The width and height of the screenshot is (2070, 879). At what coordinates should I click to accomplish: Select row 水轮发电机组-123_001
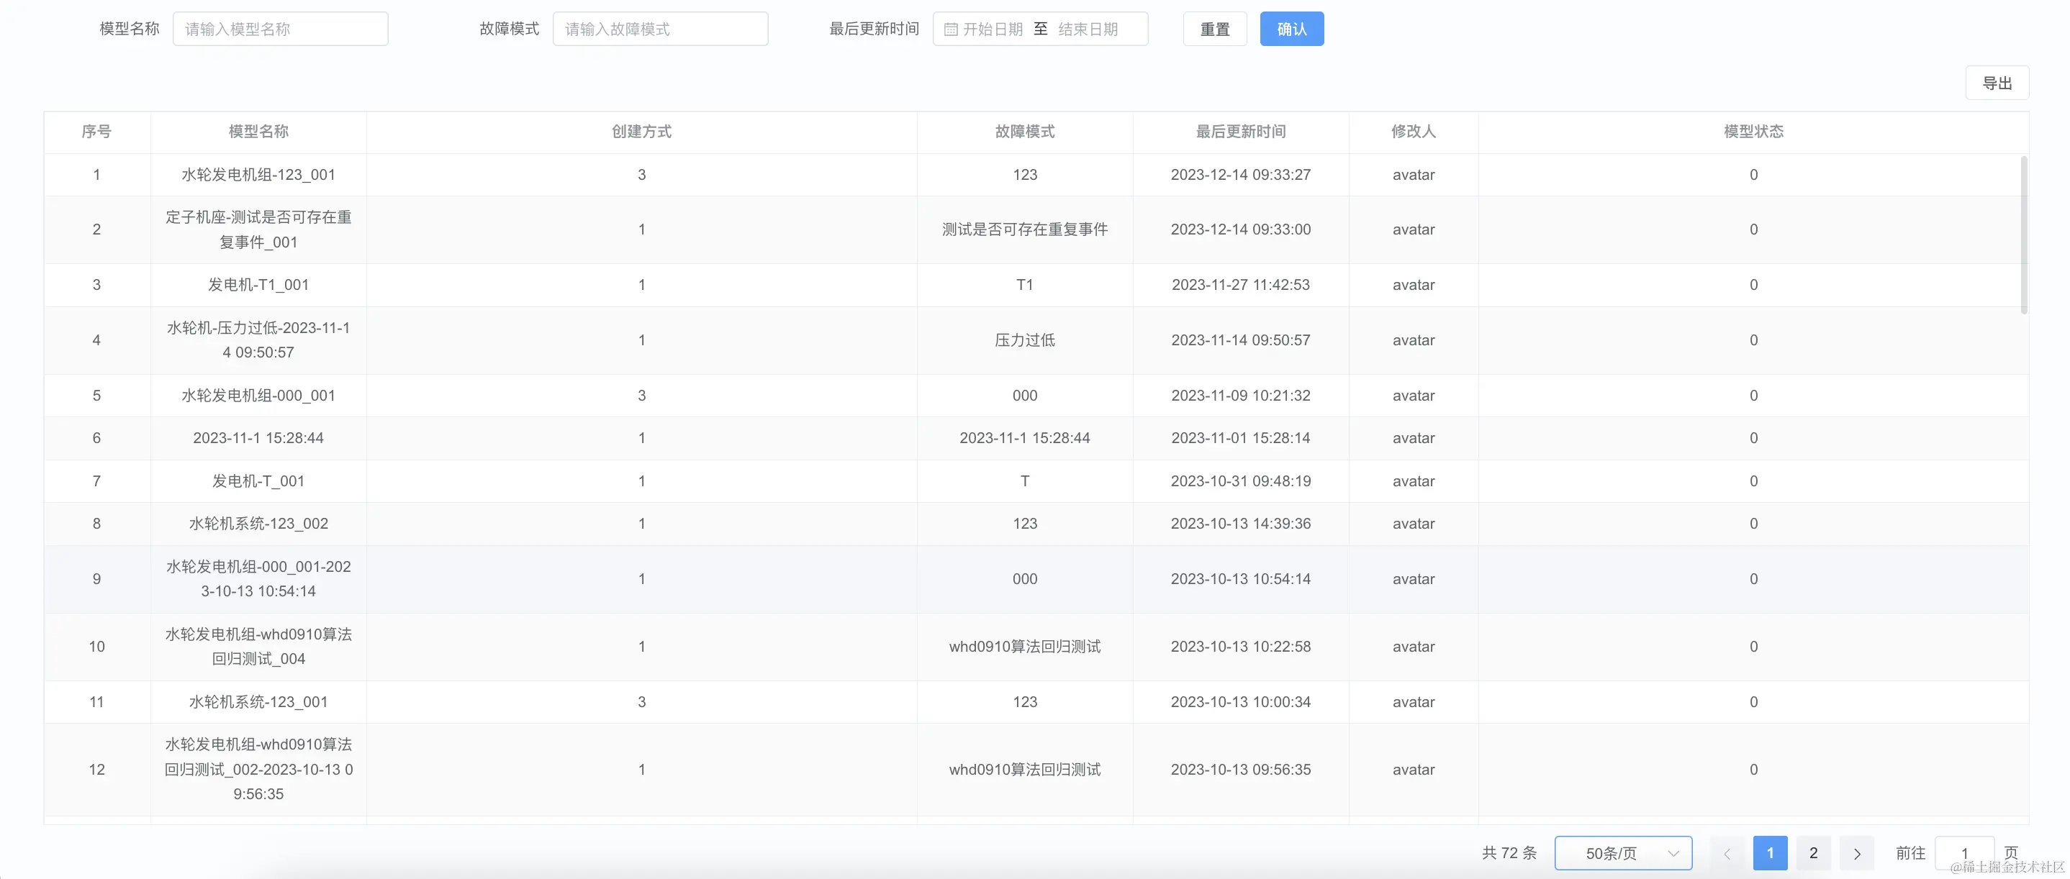pos(258,175)
